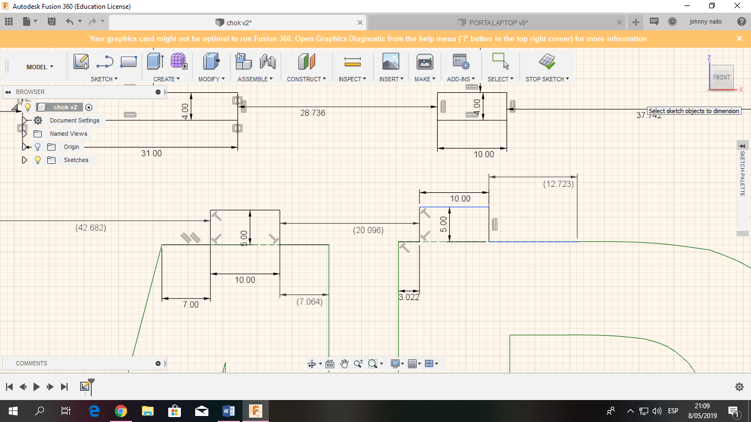Click the Orbit navigation icon

(312, 364)
